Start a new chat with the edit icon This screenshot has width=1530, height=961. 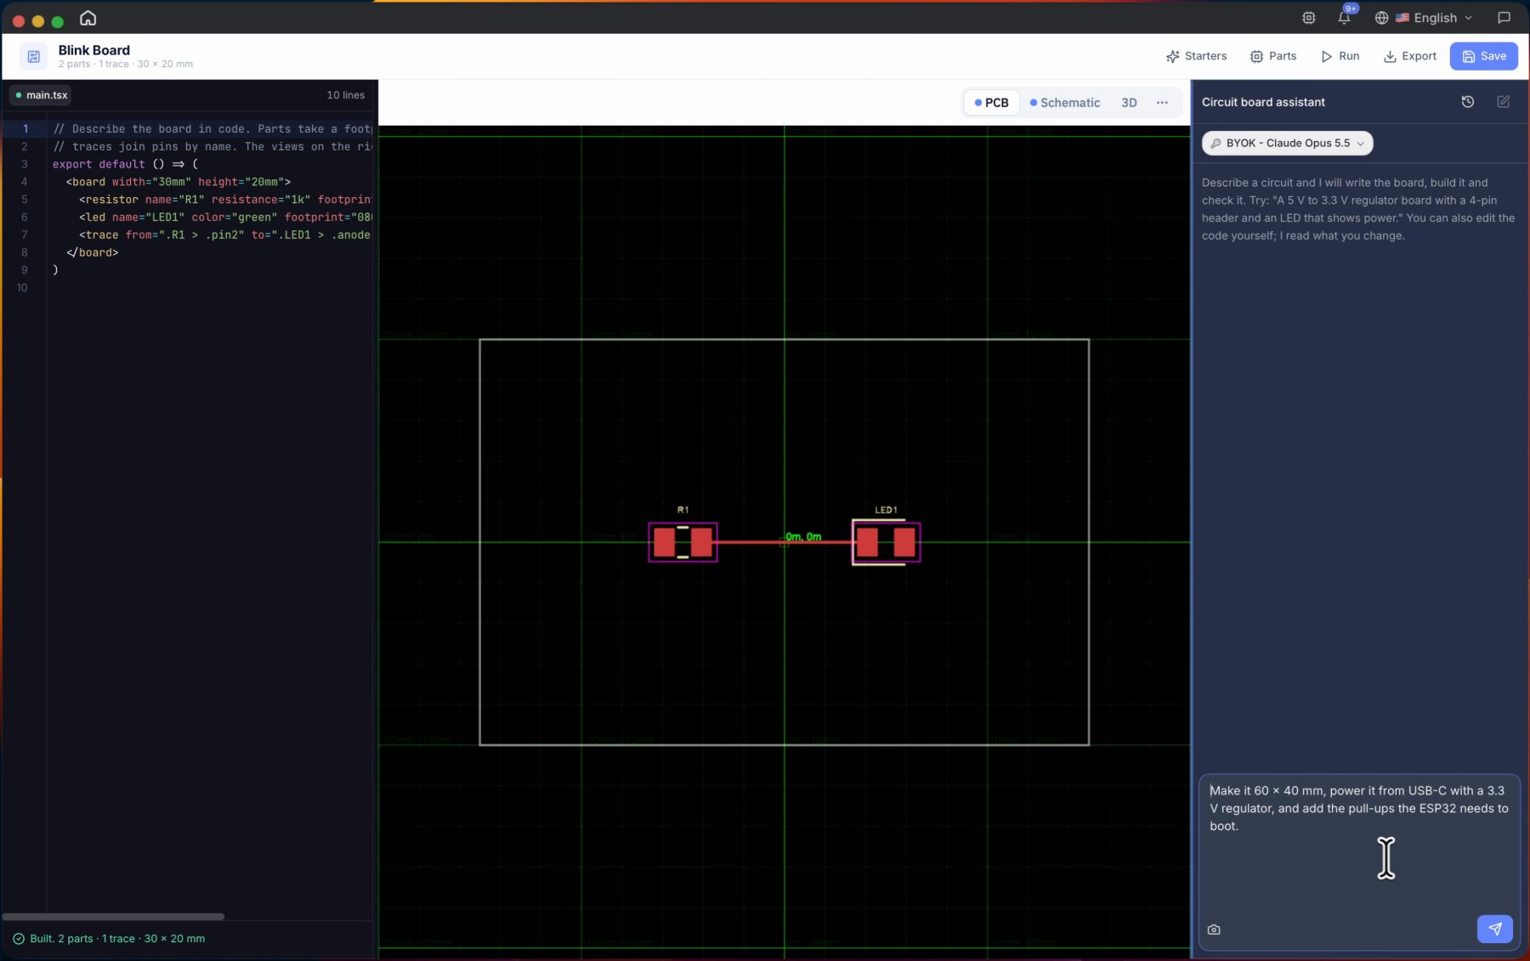point(1504,102)
